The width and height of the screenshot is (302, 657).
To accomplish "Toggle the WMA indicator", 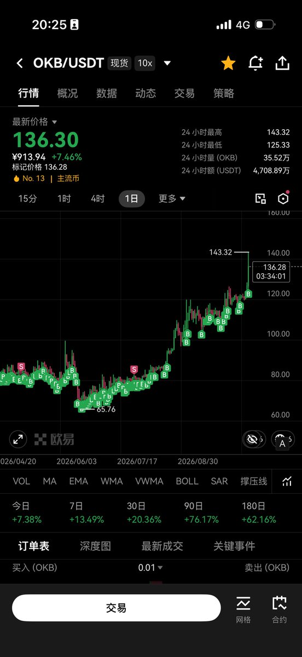I will tap(112, 481).
